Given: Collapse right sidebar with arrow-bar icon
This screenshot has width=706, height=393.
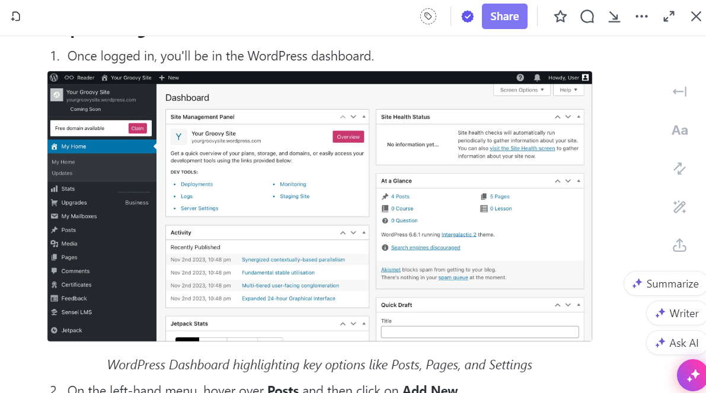Looking at the screenshot, I should 679,92.
